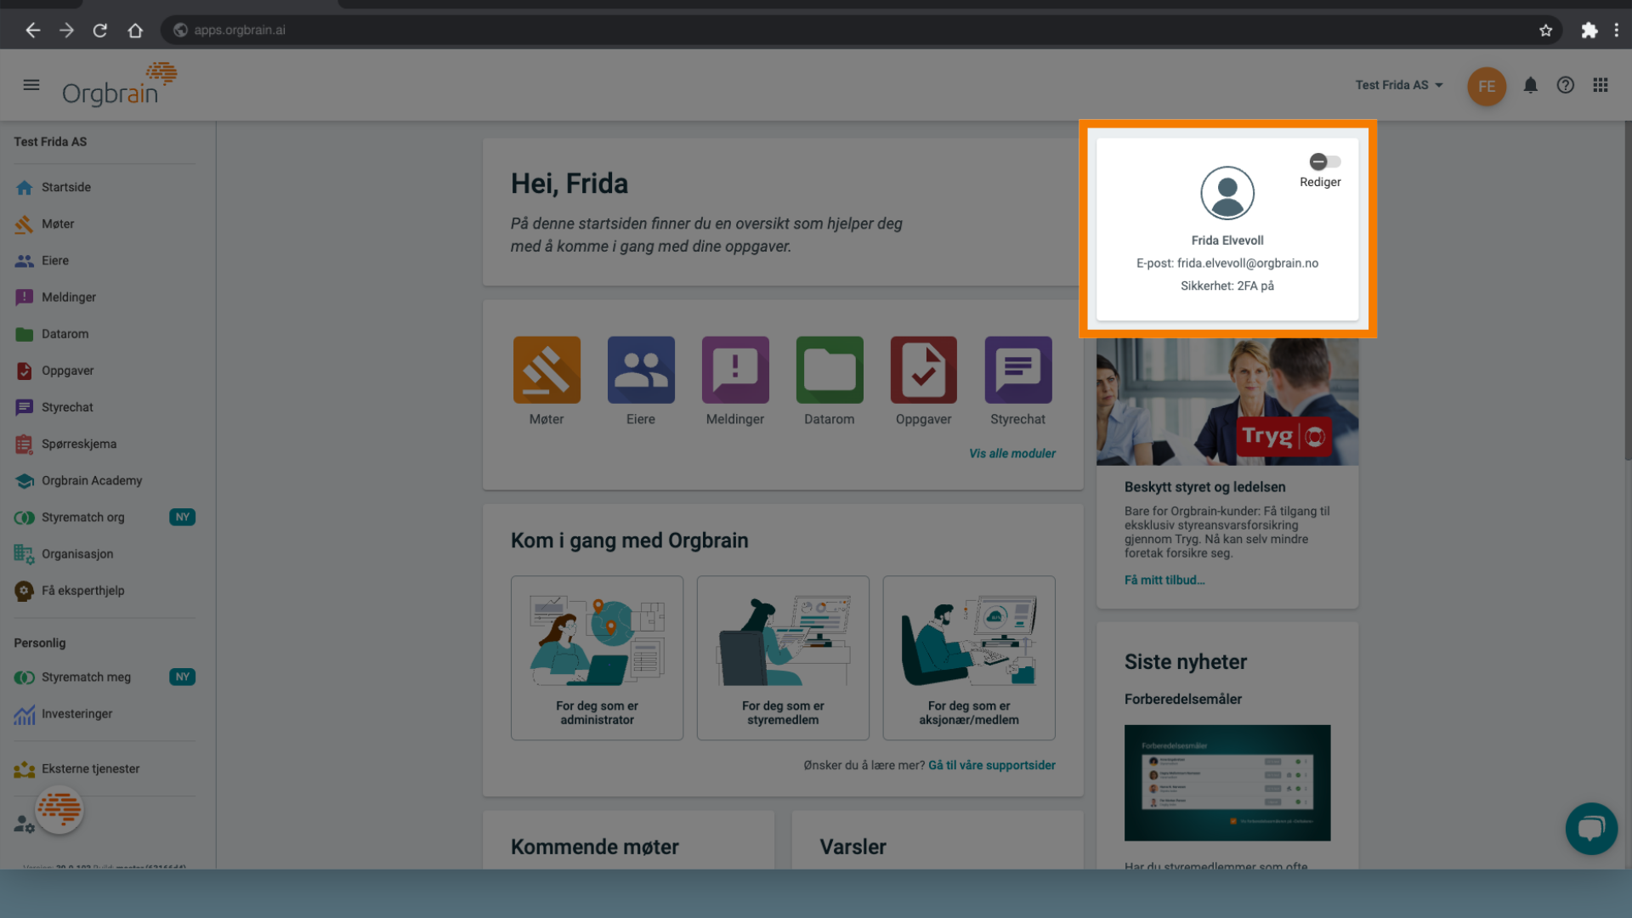Image resolution: width=1632 pixels, height=918 pixels.
Task: Click the Varsler heading
Action: (x=853, y=847)
